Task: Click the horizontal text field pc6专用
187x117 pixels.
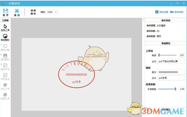Action: (x=171, y=78)
